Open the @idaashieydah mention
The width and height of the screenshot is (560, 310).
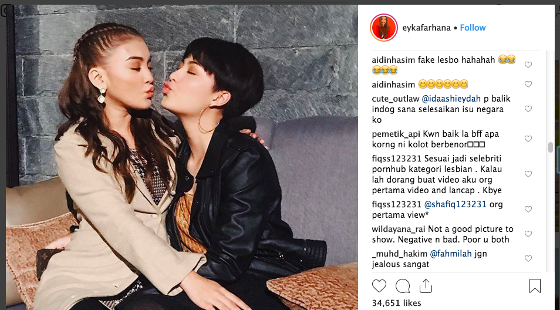[x=451, y=99]
